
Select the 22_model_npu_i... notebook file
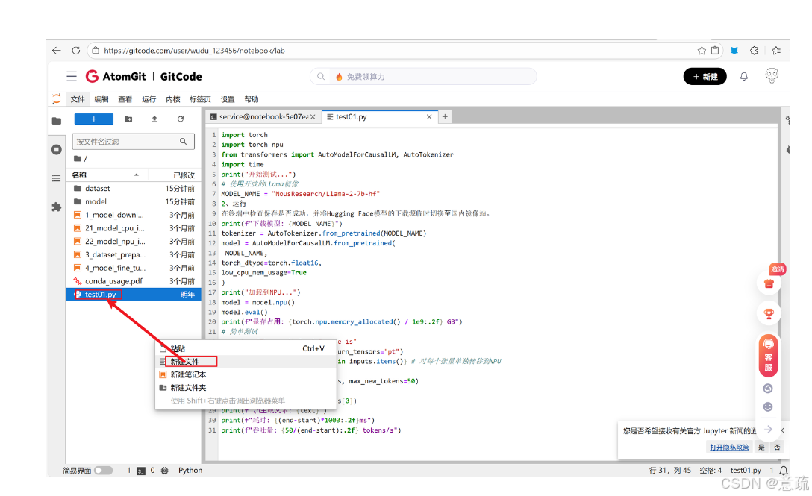(x=134, y=241)
